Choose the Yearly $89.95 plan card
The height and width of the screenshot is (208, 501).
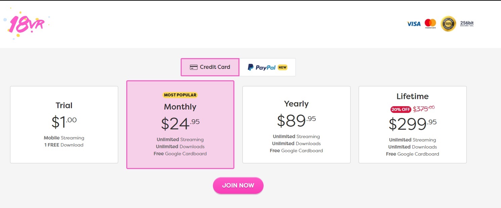(x=297, y=125)
